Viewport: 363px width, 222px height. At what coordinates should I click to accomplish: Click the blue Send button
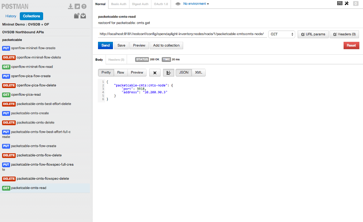click(105, 45)
